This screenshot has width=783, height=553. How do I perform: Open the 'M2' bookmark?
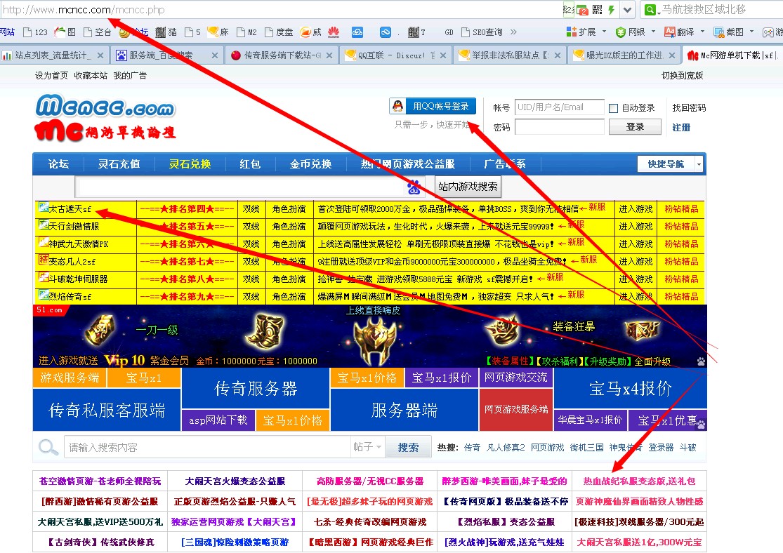(246, 32)
